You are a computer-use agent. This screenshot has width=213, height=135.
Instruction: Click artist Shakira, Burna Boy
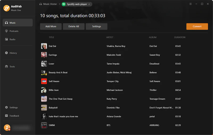pos(116,46)
